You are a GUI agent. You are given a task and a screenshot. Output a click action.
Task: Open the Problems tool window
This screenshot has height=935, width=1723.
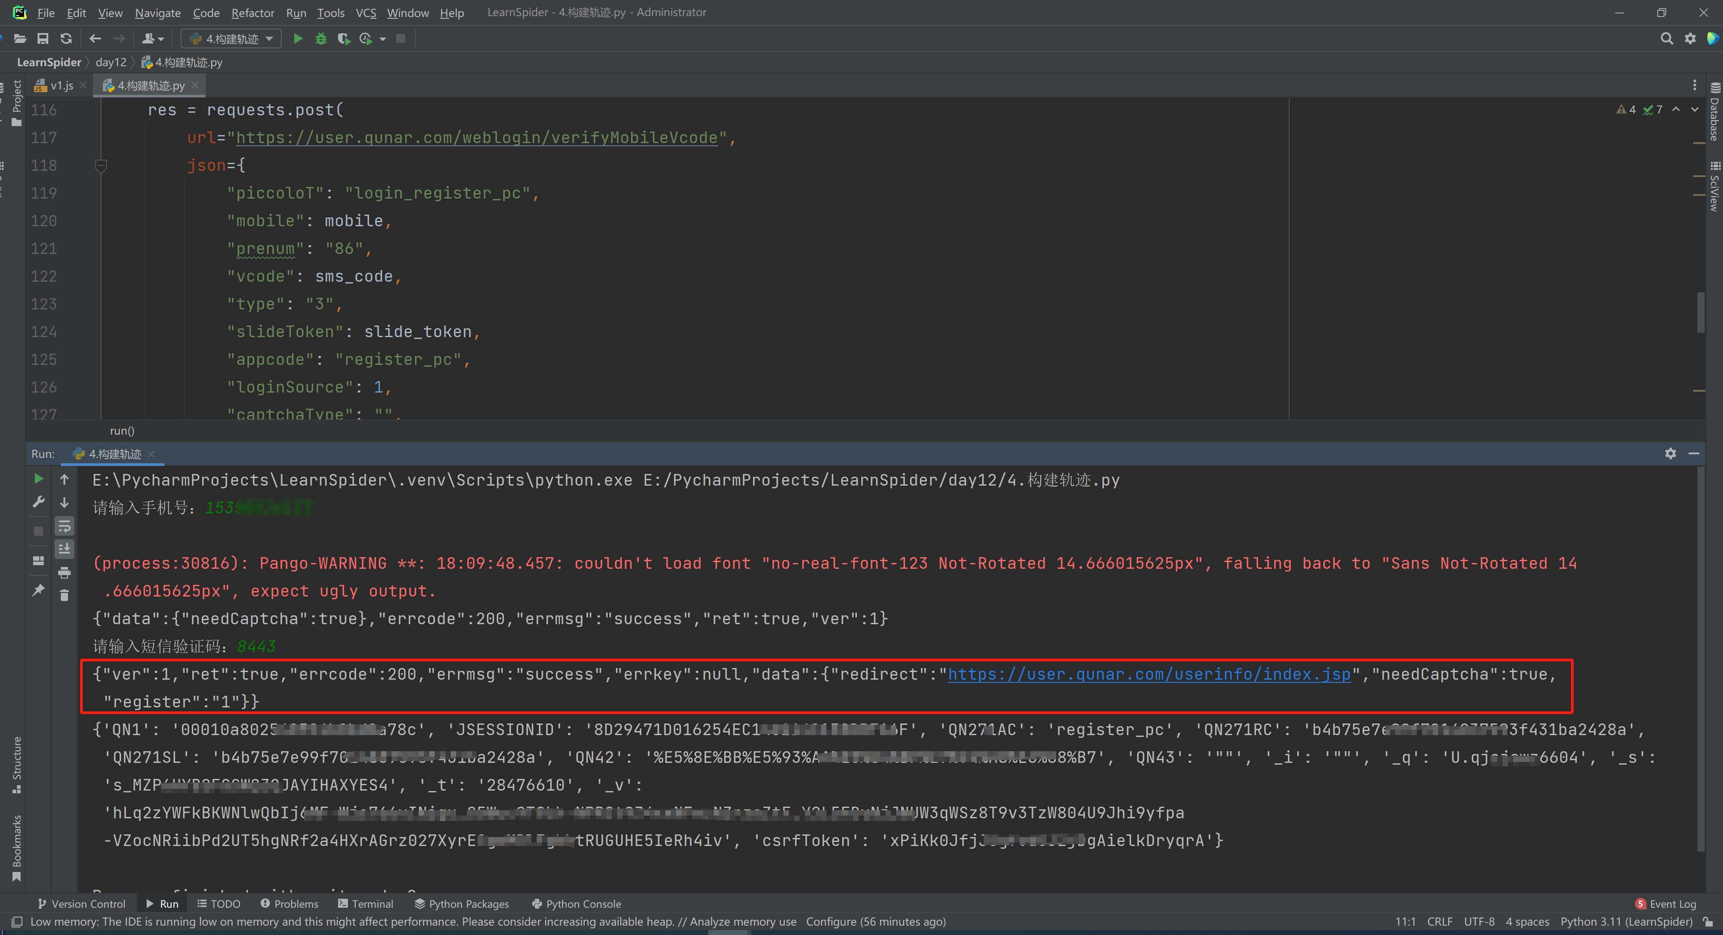(x=289, y=904)
